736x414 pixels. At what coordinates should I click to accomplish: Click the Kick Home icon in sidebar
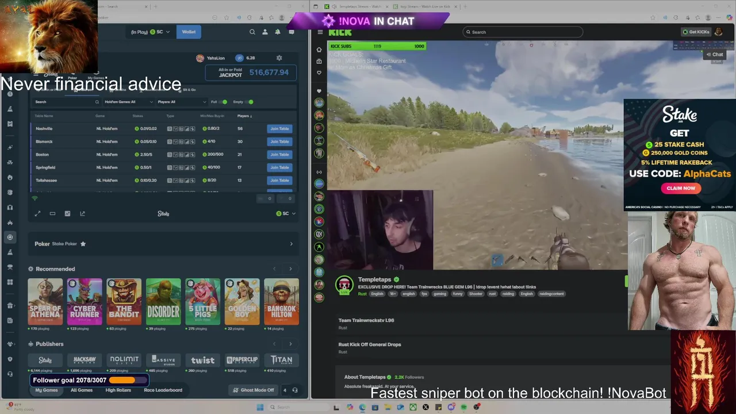(319, 49)
